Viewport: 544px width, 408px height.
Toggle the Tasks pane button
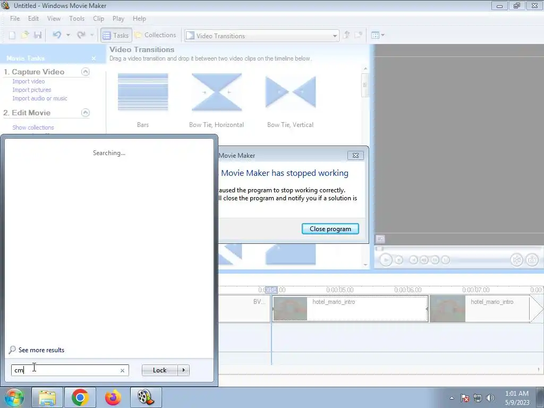[x=116, y=35]
